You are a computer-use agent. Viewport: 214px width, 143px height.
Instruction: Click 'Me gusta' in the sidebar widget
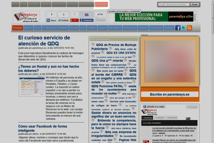click(x=192, y=107)
